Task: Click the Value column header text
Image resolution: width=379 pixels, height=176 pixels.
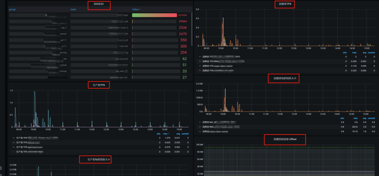Action: 135,9
